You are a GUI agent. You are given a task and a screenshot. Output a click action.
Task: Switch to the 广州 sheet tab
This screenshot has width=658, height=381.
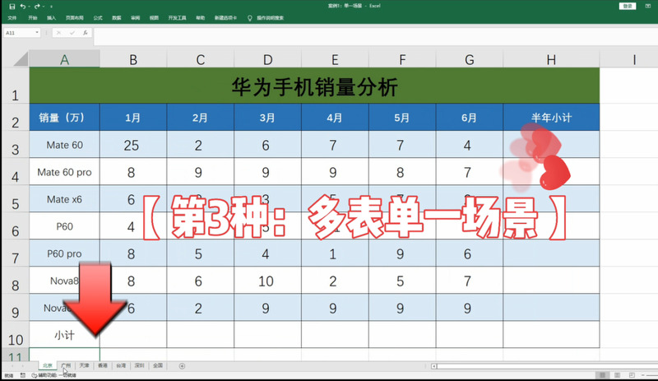[66, 366]
